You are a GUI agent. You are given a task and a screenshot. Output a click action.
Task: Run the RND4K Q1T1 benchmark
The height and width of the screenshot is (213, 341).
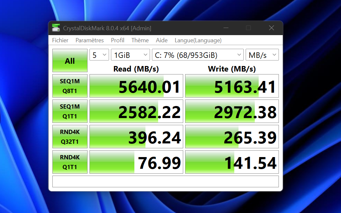pyautogui.click(x=70, y=162)
